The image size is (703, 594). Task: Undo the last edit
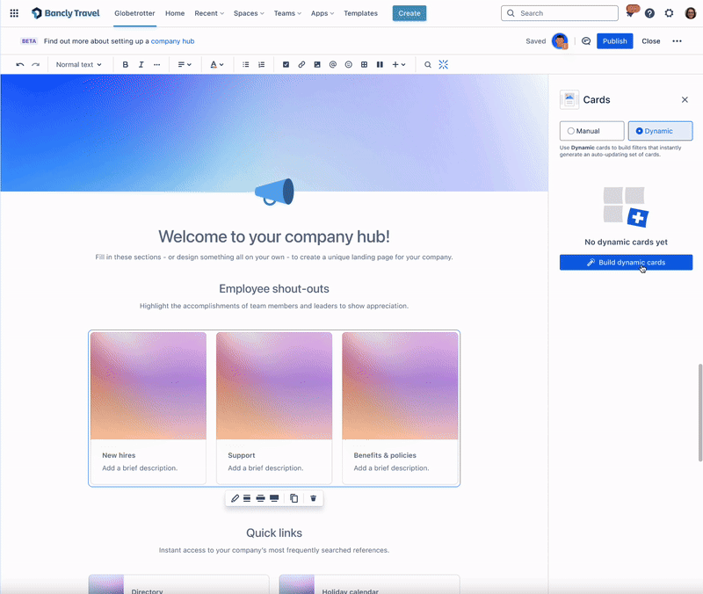click(19, 64)
